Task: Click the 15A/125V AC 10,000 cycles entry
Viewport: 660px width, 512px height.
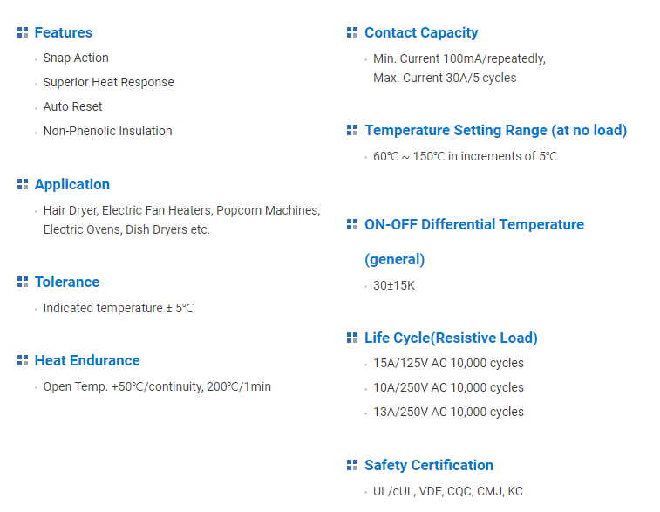Action: tap(448, 363)
